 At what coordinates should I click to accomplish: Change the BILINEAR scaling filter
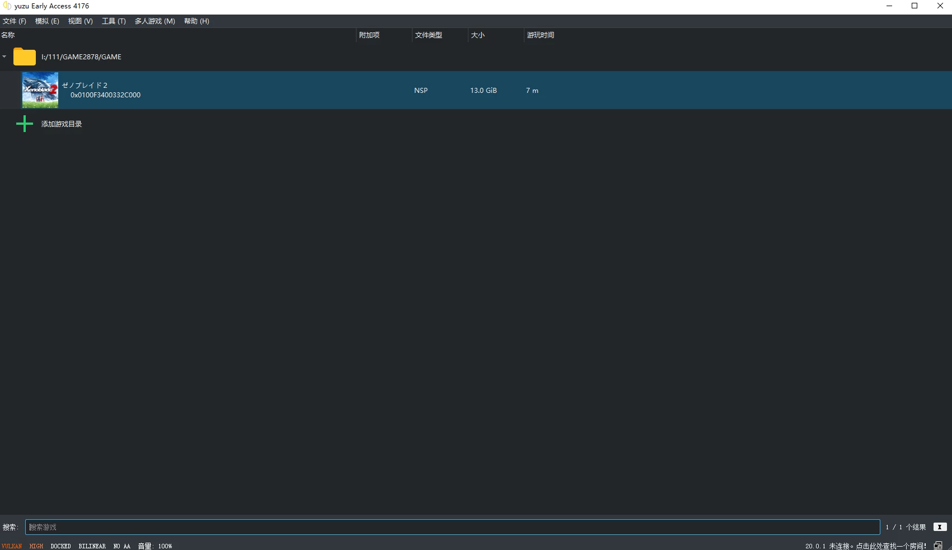coord(92,546)
